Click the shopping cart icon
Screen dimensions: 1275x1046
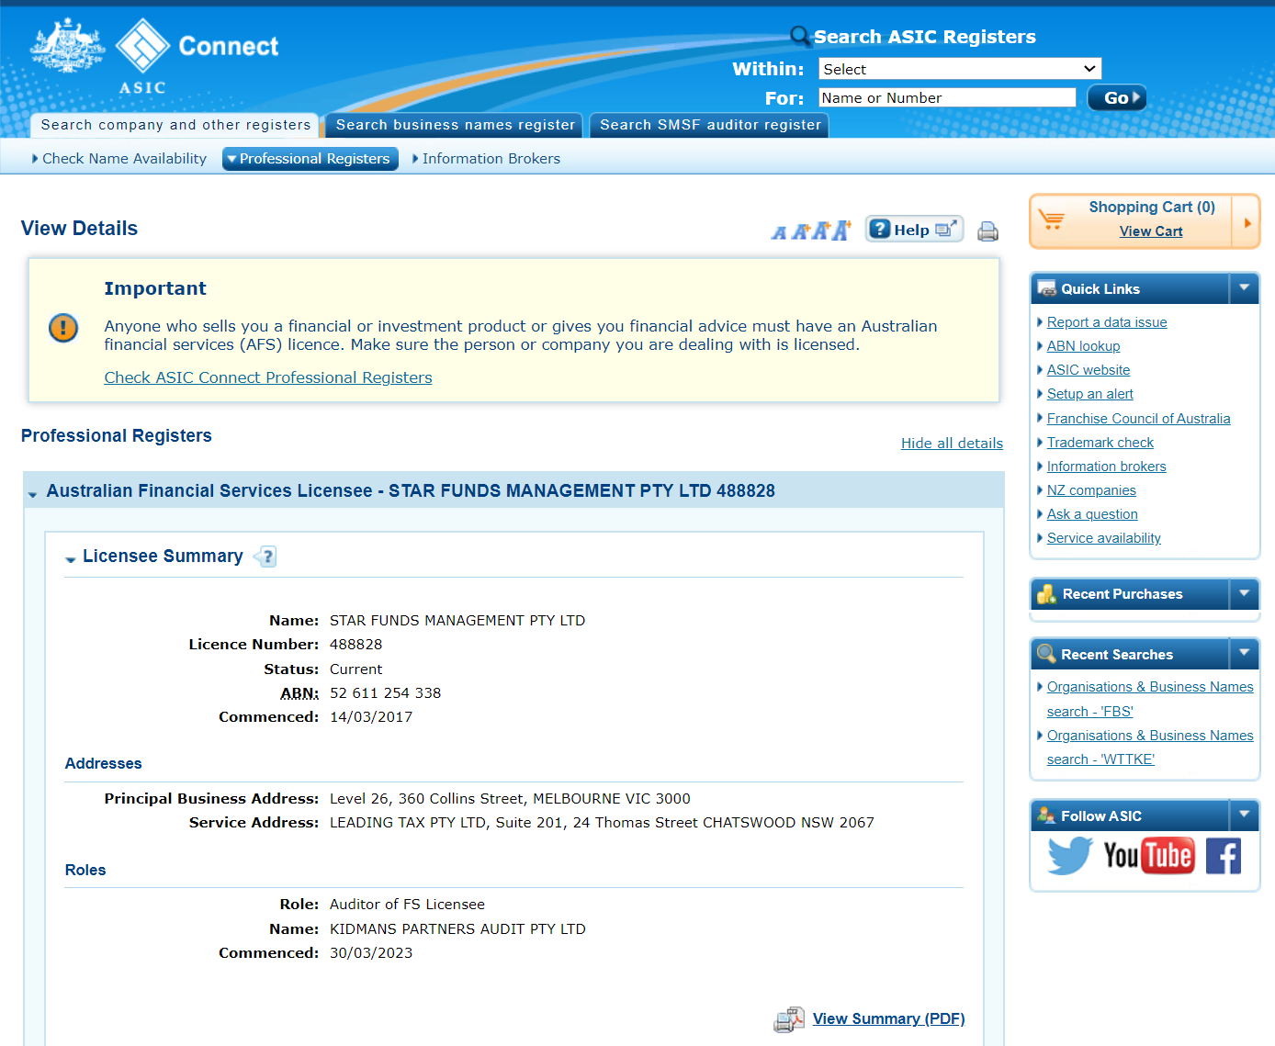pos(1052,219)
